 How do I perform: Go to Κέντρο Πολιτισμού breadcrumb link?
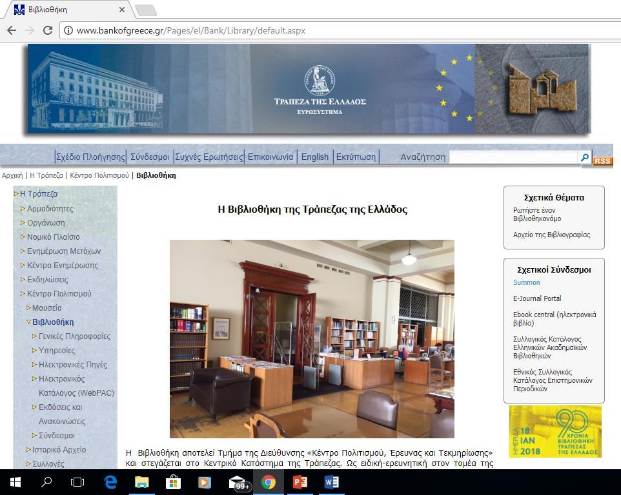(x=99, y=175)
